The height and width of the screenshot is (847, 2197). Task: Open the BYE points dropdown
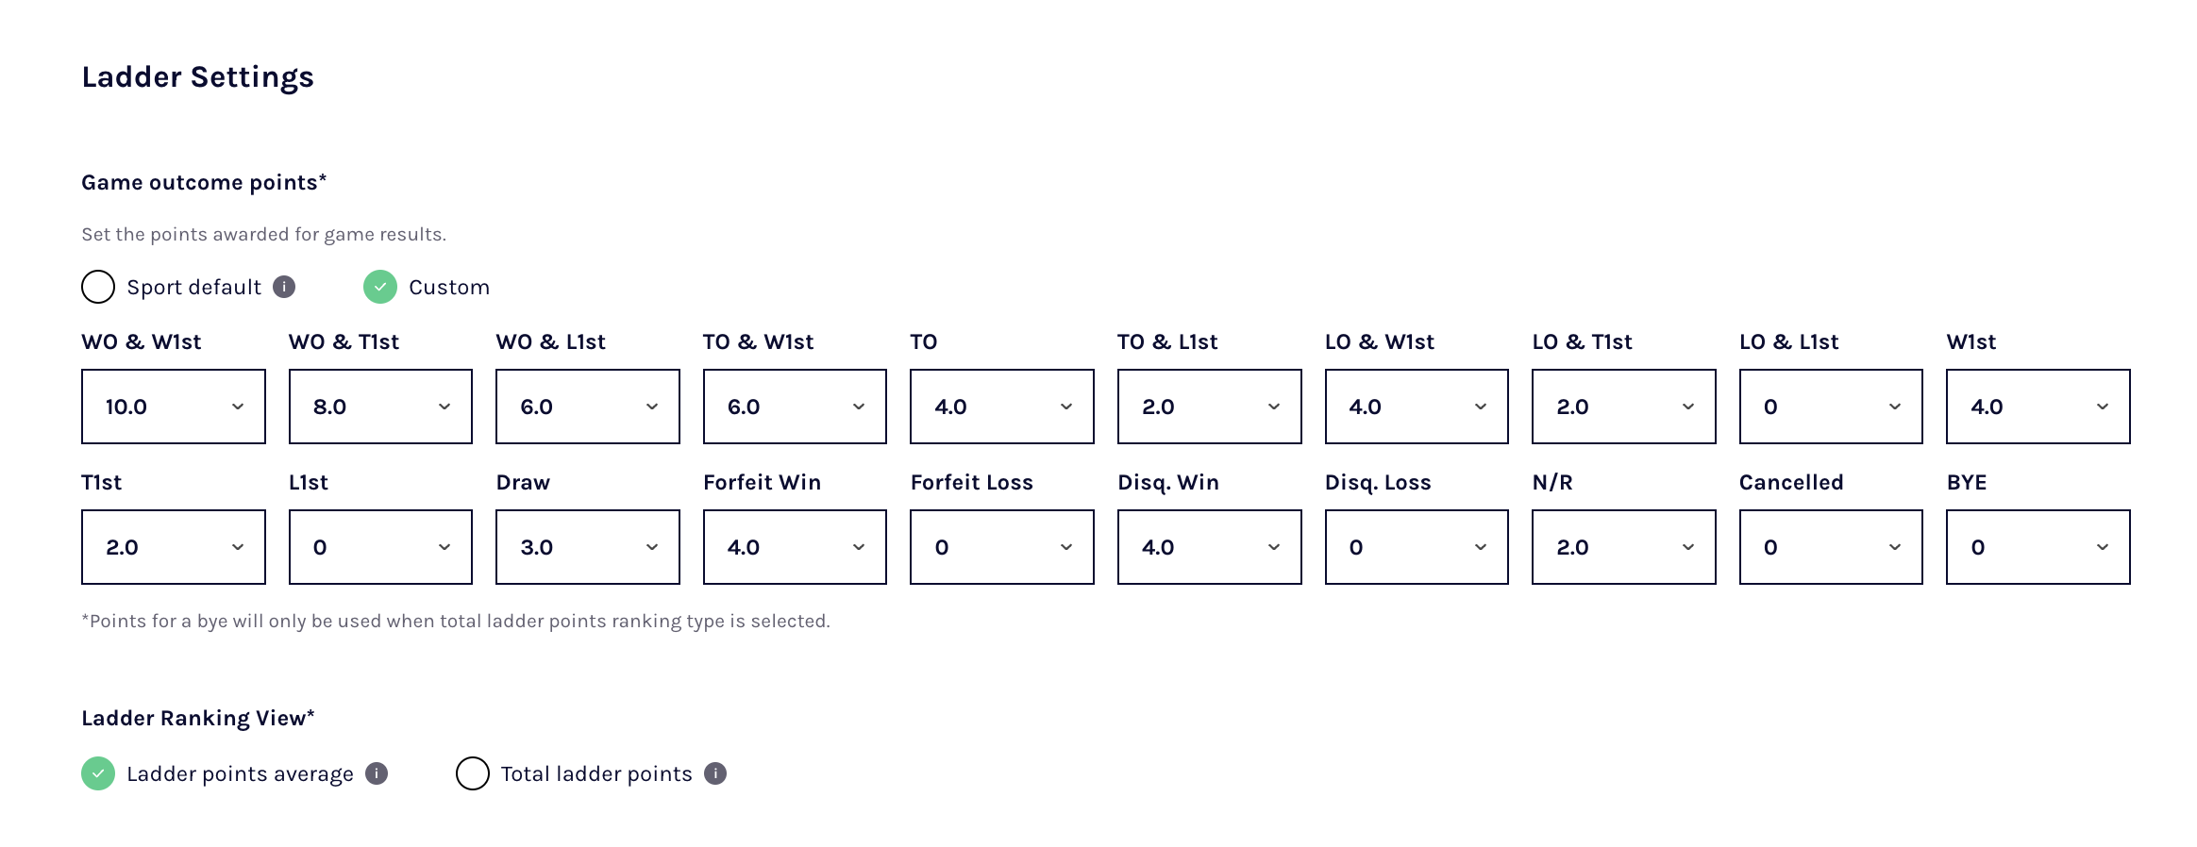tap(2038, 547)
